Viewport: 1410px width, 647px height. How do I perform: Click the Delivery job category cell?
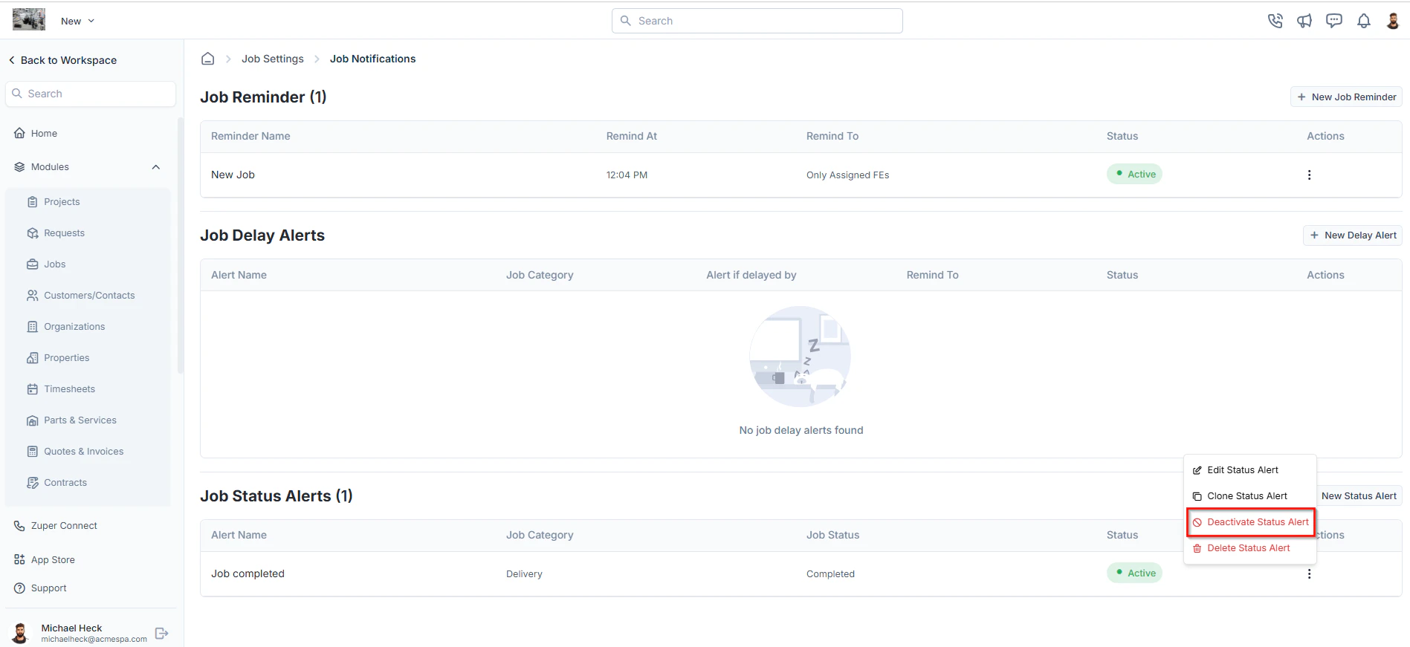click(524, 574)
